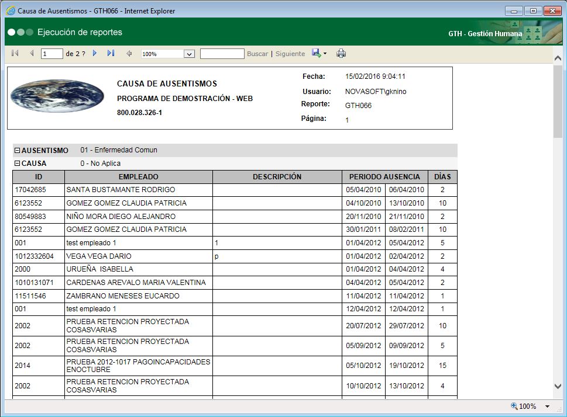Image resolution: width=567 pixels, height=417 pixels.
Task: Select CARDENAS AREVALO MARIA VALENTINA cell
Action: [139, 283]
